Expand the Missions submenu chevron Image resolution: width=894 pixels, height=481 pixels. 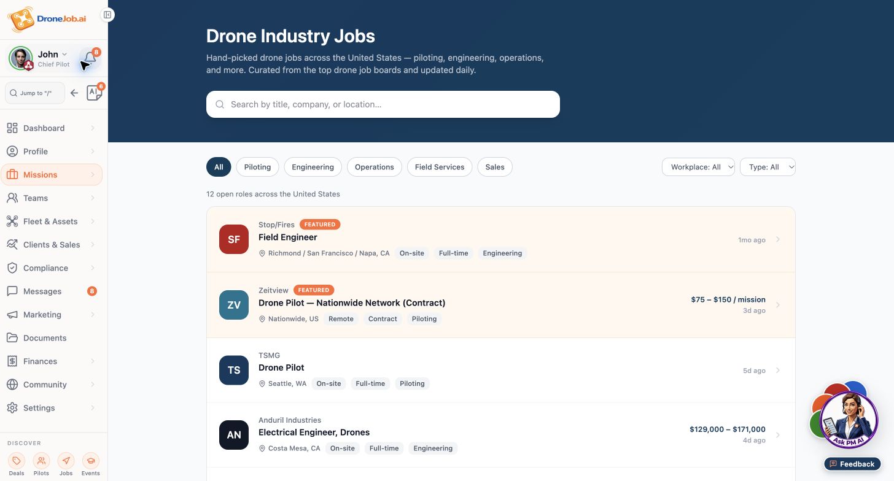click(93, 175)
